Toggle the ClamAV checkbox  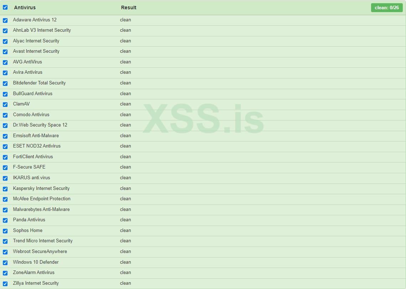pyautogui.click(x=5, y=104)
